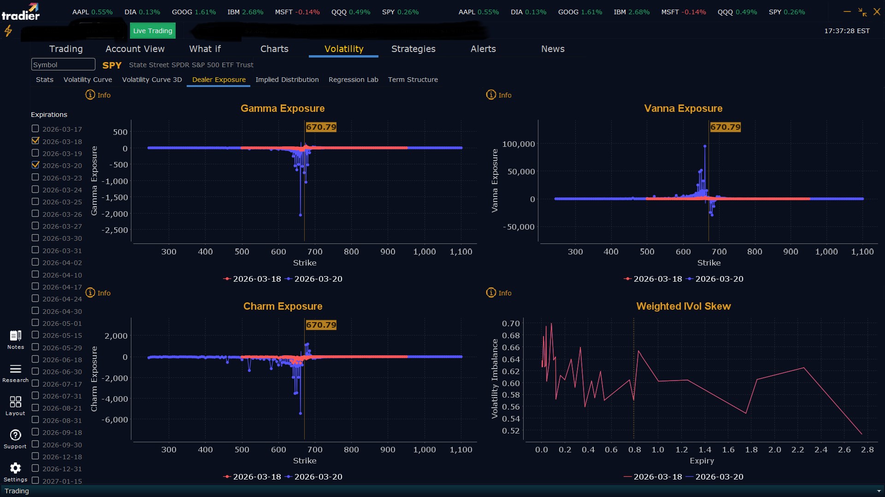Open the Implied Distribution sub-tab
Screen dimensions: 885x497
pos(287,80)
